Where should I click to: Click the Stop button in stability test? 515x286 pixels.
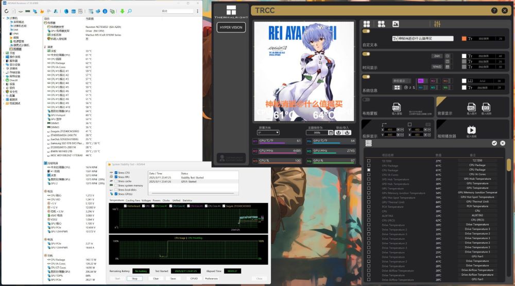(x=134, y=278)
